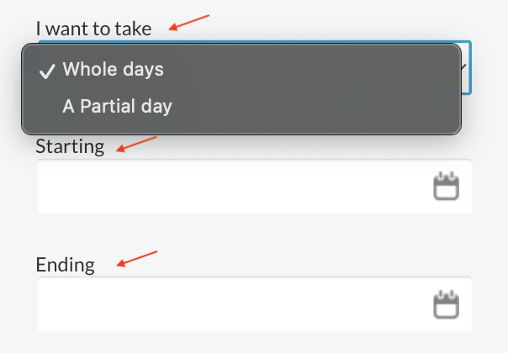Focus the Starting date input field
This screenshot has height=353, width=508.
[x=227, y=187]
